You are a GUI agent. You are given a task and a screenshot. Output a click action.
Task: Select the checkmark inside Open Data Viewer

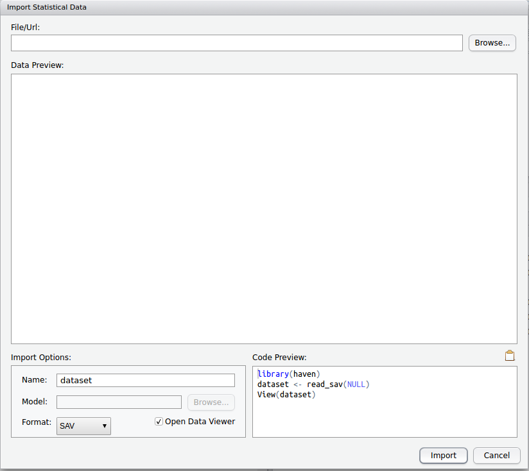158,421
